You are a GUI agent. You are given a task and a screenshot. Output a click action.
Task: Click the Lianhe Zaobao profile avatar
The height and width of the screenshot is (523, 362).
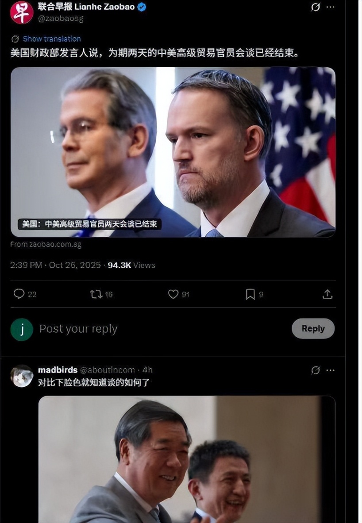click(22, 12)
